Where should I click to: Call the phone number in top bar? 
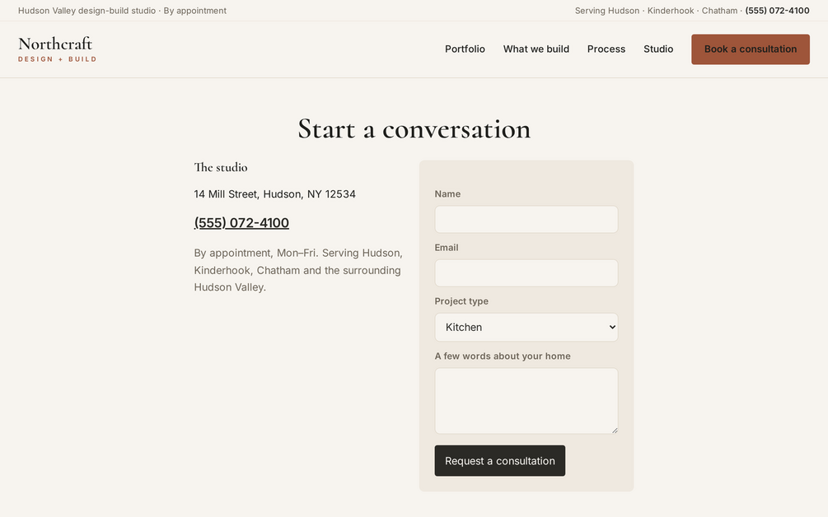click(777, 11)
